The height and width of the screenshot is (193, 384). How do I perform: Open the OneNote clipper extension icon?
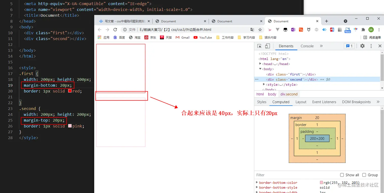point(293,30)
